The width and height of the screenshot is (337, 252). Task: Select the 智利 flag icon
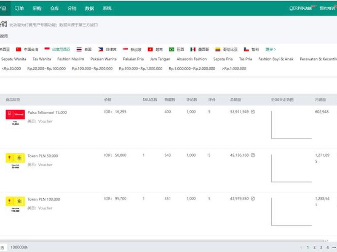(x=246, y=50)
